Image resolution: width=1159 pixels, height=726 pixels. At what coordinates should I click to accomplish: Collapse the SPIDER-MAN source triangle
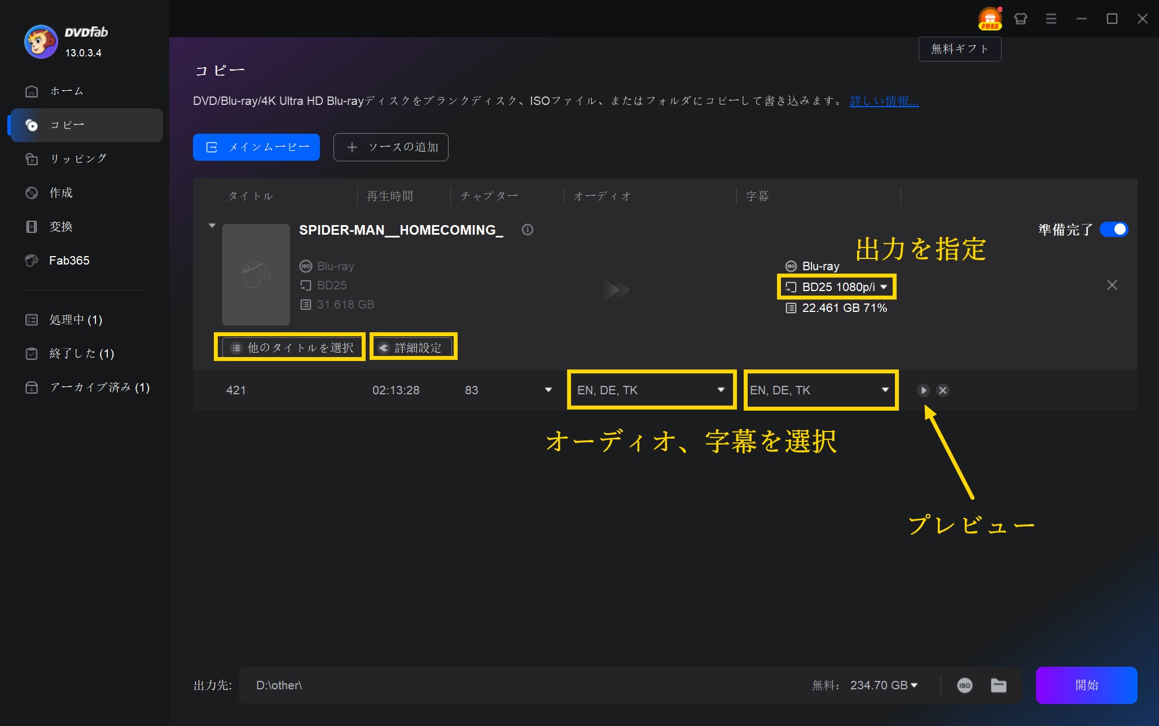tap(212, 226)
